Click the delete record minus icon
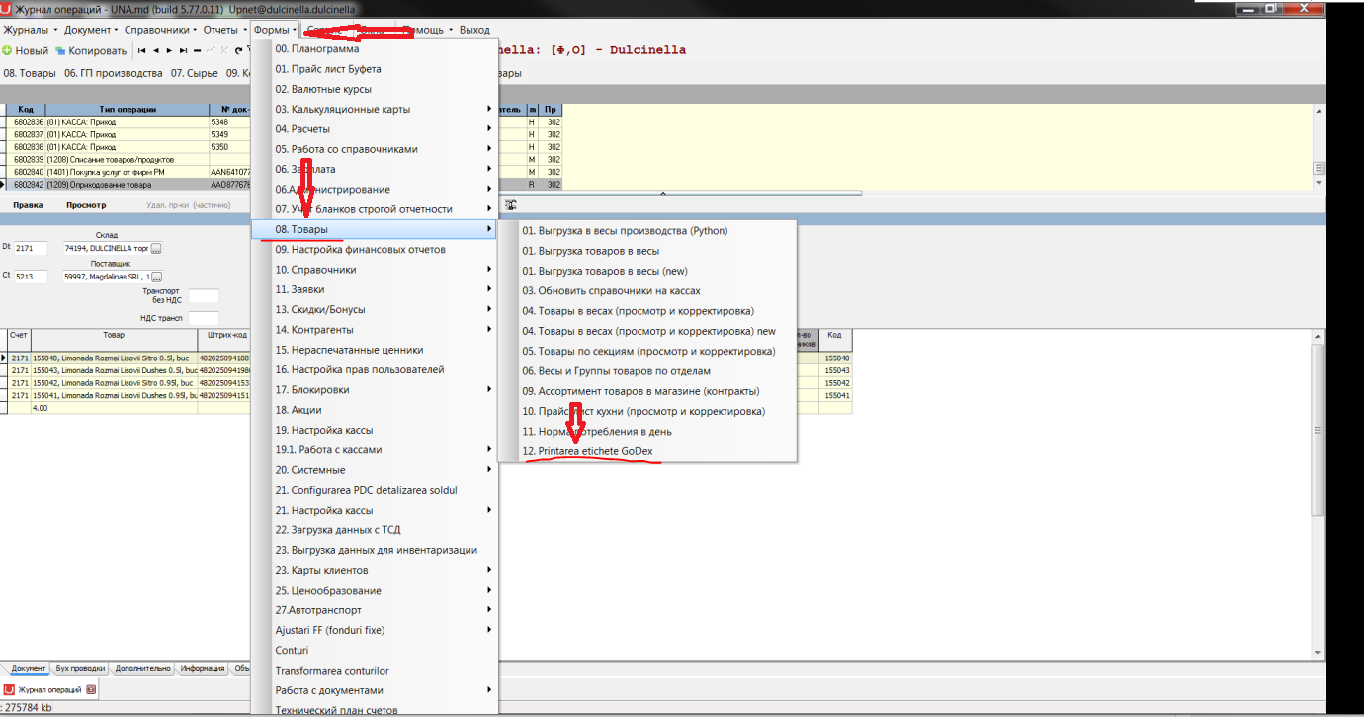Viewport: 1364px width, 717px height. (198, 50)
